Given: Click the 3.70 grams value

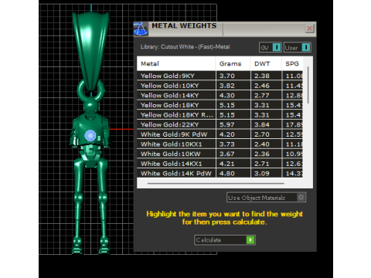Looking at the screenshot, I should point(227,76).
